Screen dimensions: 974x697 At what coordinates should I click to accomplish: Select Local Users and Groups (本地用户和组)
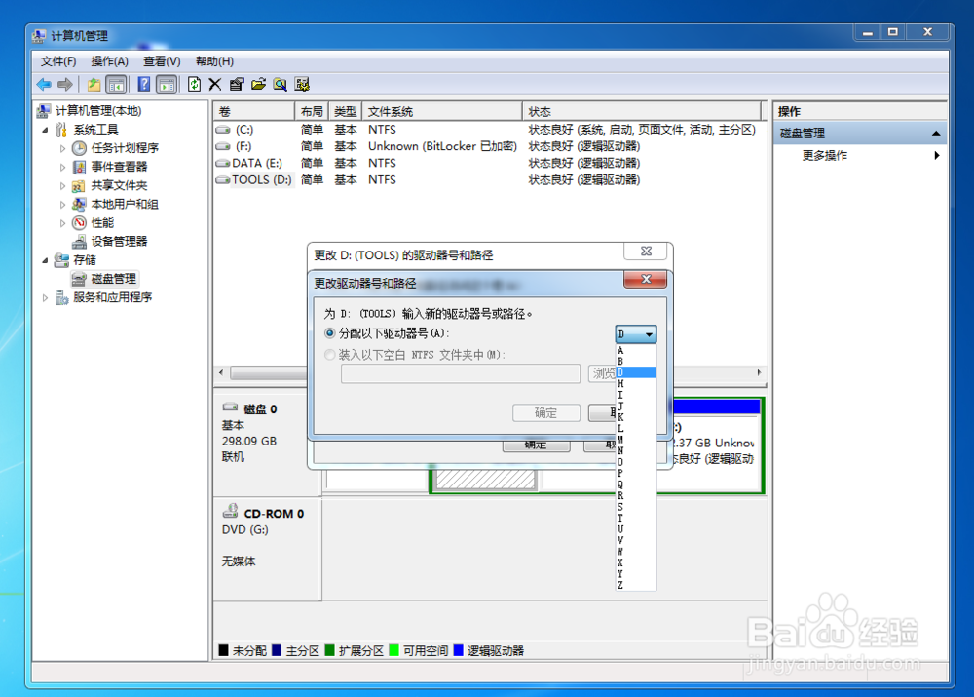125,204
